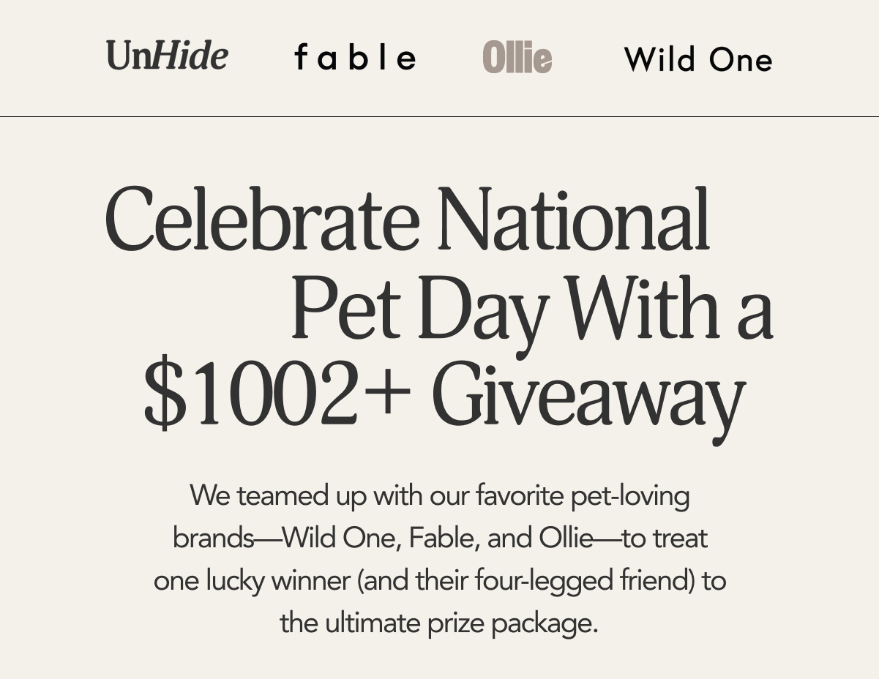Click the "Pet Day With a" headline line

tap(531, 308)
